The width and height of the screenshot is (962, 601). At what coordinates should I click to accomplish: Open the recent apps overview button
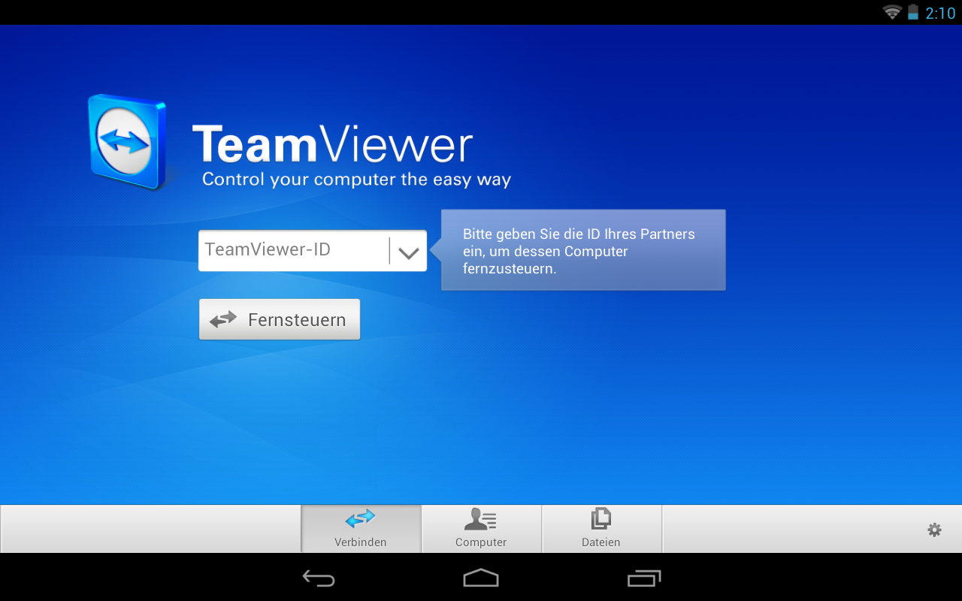click(x=645, y=578)
